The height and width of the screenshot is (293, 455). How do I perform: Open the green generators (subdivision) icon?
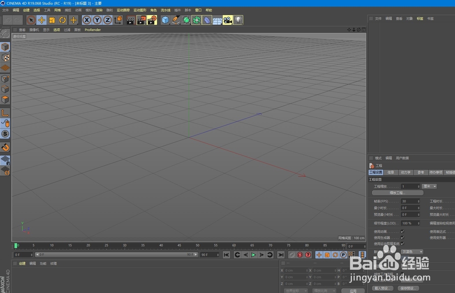[186, 20]
